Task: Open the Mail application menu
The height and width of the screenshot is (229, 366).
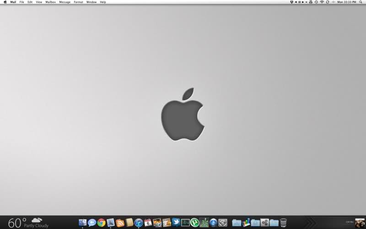Action: coord(13,2)
